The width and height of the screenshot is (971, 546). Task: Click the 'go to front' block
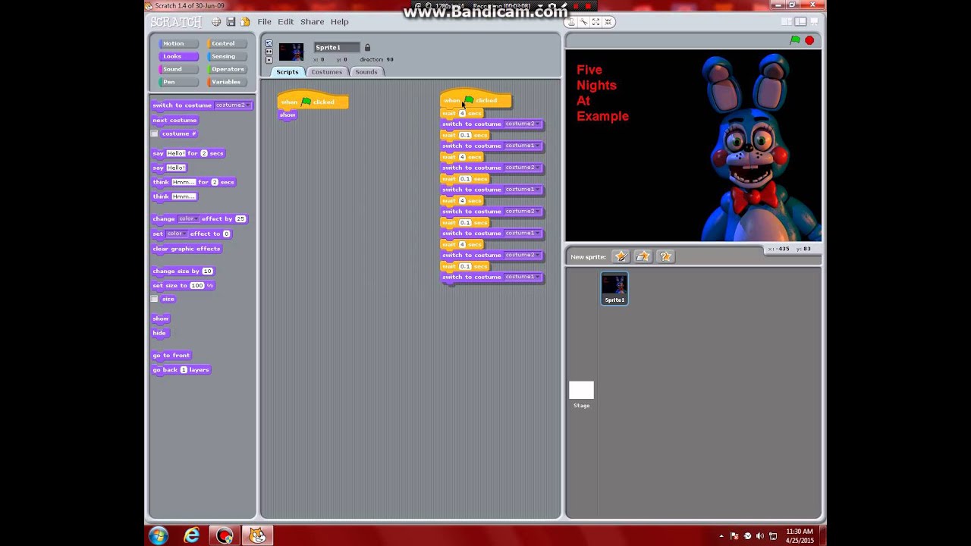pos(171,355)
